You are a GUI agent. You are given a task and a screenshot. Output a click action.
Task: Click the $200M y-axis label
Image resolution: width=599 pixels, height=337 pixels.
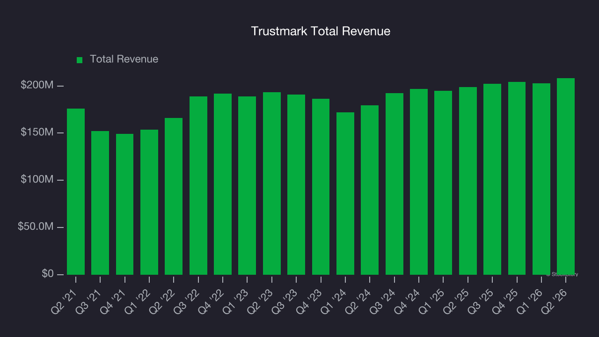pyautogui.click(x=37, y=85)
